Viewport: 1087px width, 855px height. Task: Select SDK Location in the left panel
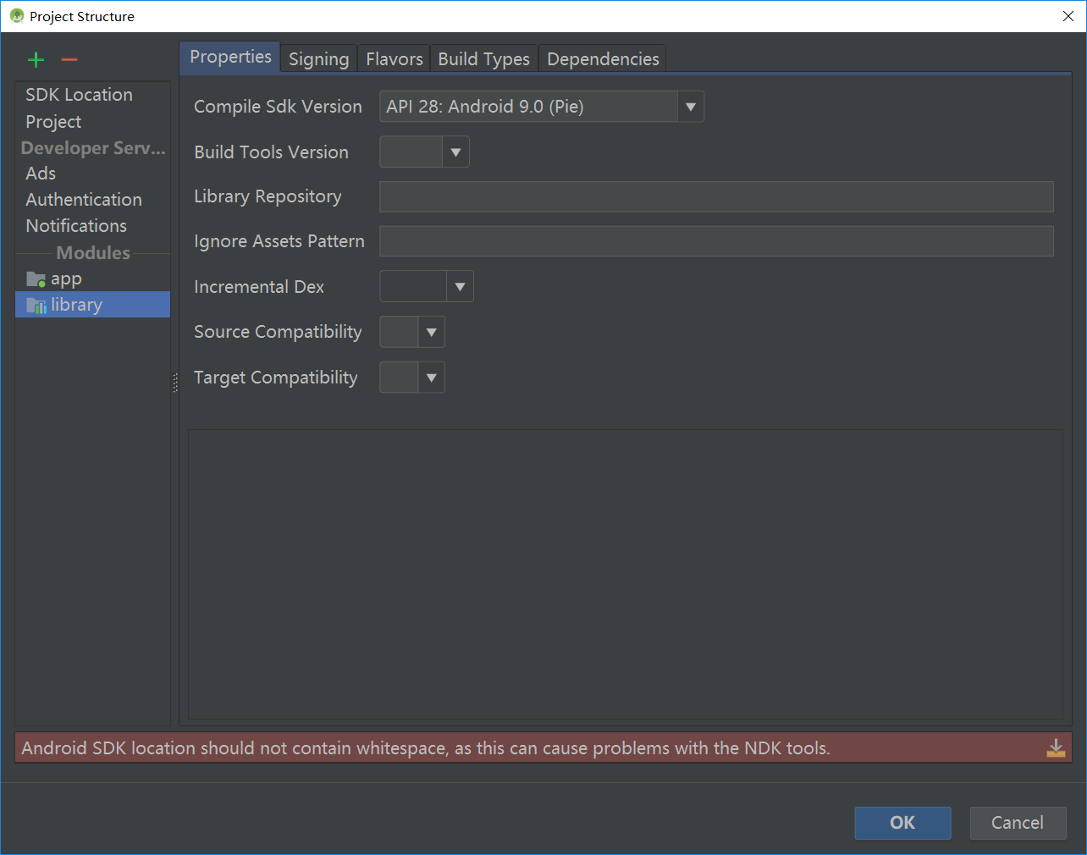click(x=80, y=94)
